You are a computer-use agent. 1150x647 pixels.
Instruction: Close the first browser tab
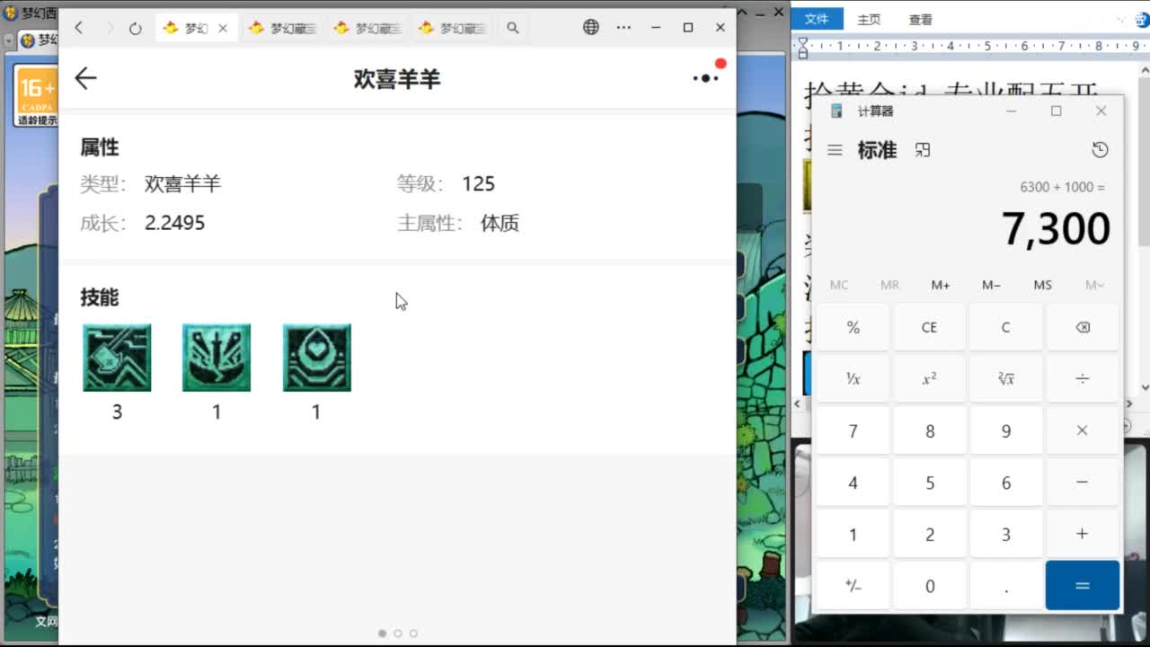click(223, 28)
